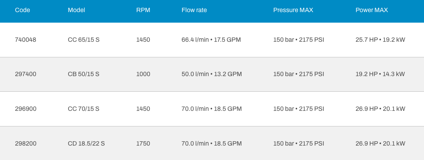424x160 pixels.
Task: Click model CC 70/15 S
Action: point(84,109)
